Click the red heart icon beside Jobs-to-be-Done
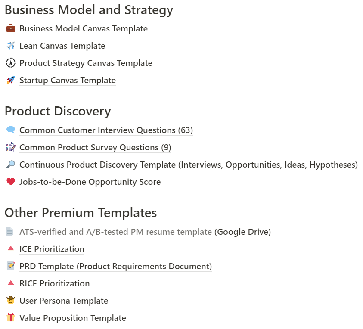The width and height of the screenshot is (363, 329). (x=11, y=182)
